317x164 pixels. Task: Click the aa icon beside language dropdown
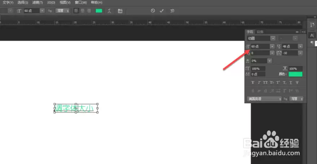tap(286, 99)
